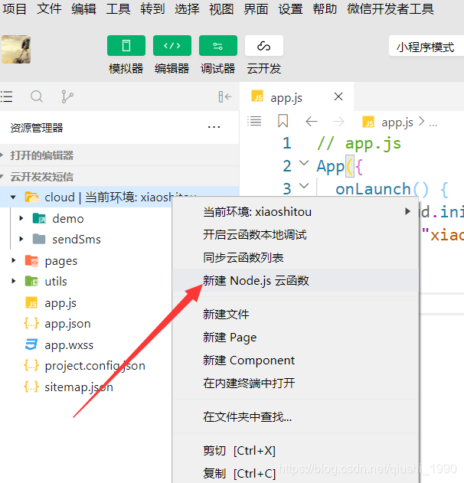Open the 模拟器 simulator toggle button
The height and width of the screenshot is (483, 464).
(126, 46)
